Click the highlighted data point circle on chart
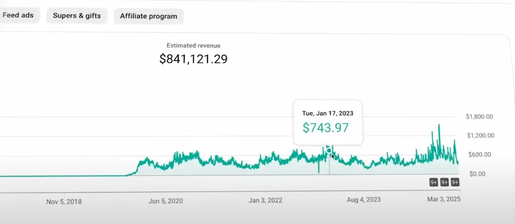This screenshot has width=515, height=224. click(329, 150)
